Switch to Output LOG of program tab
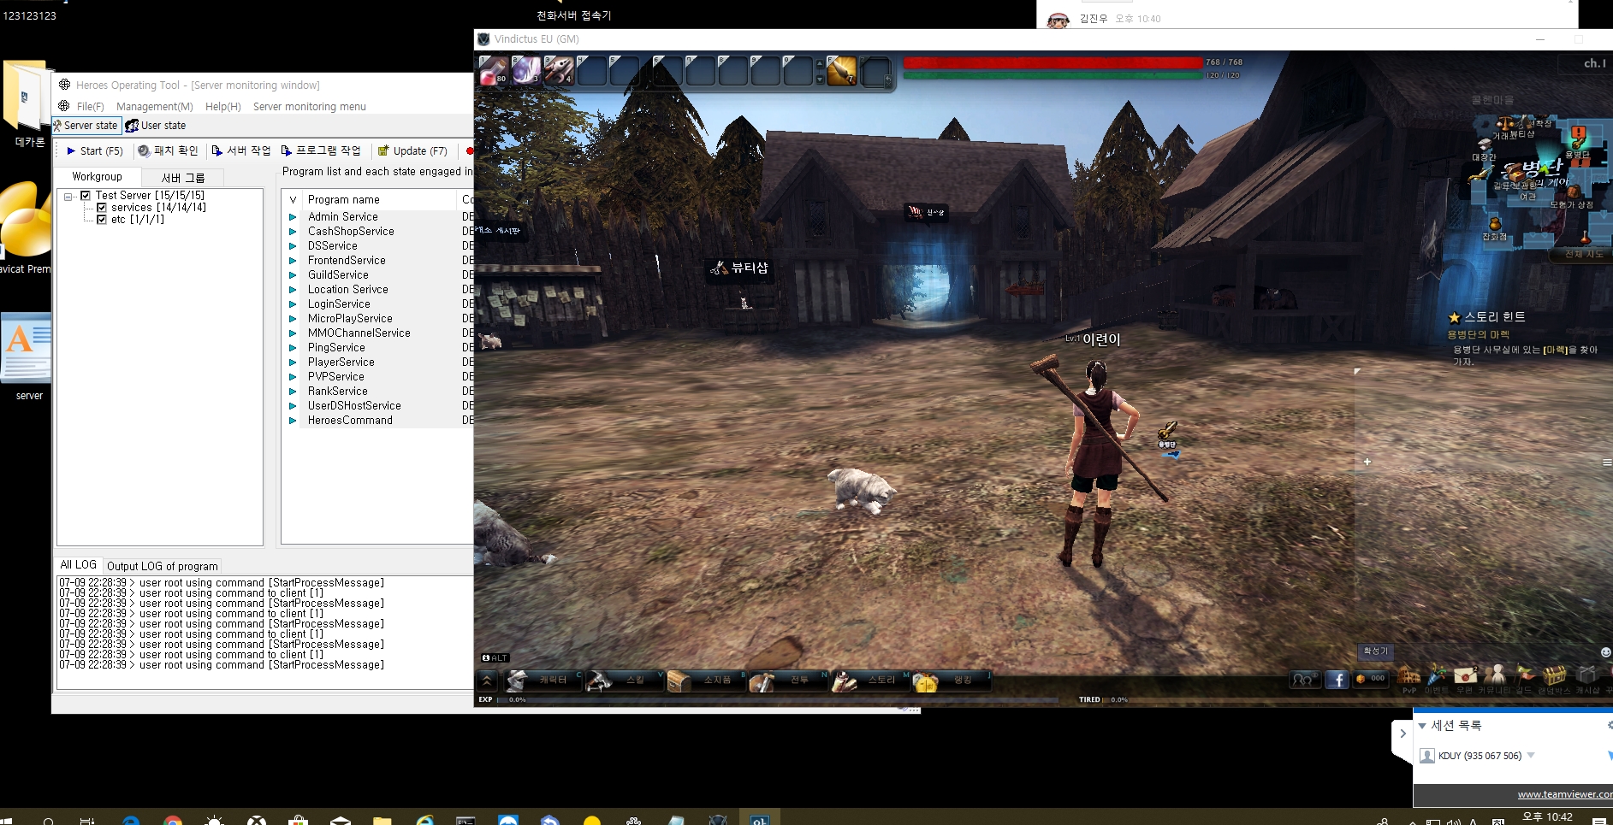The height and width of the screenshot is (825, 1613). 162,566
